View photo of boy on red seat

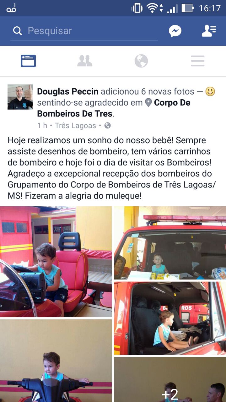pos(56,262)
